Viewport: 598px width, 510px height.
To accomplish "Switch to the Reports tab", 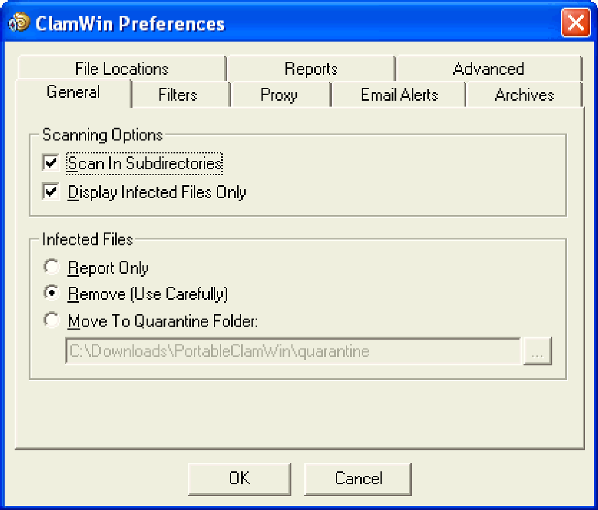I will point(311,69).
